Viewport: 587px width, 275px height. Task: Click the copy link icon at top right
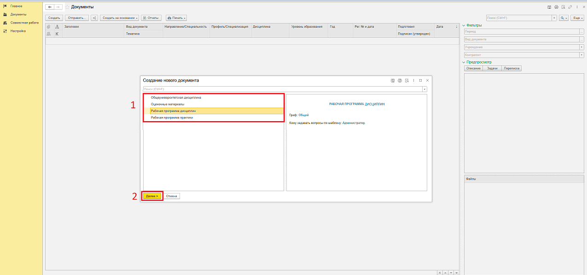[x=570, y=7]
